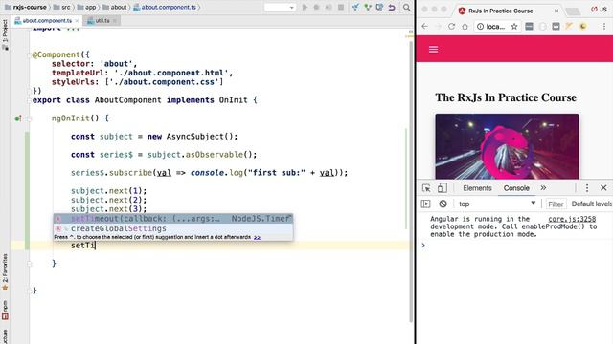Open the Default levels dropdown

592,204
